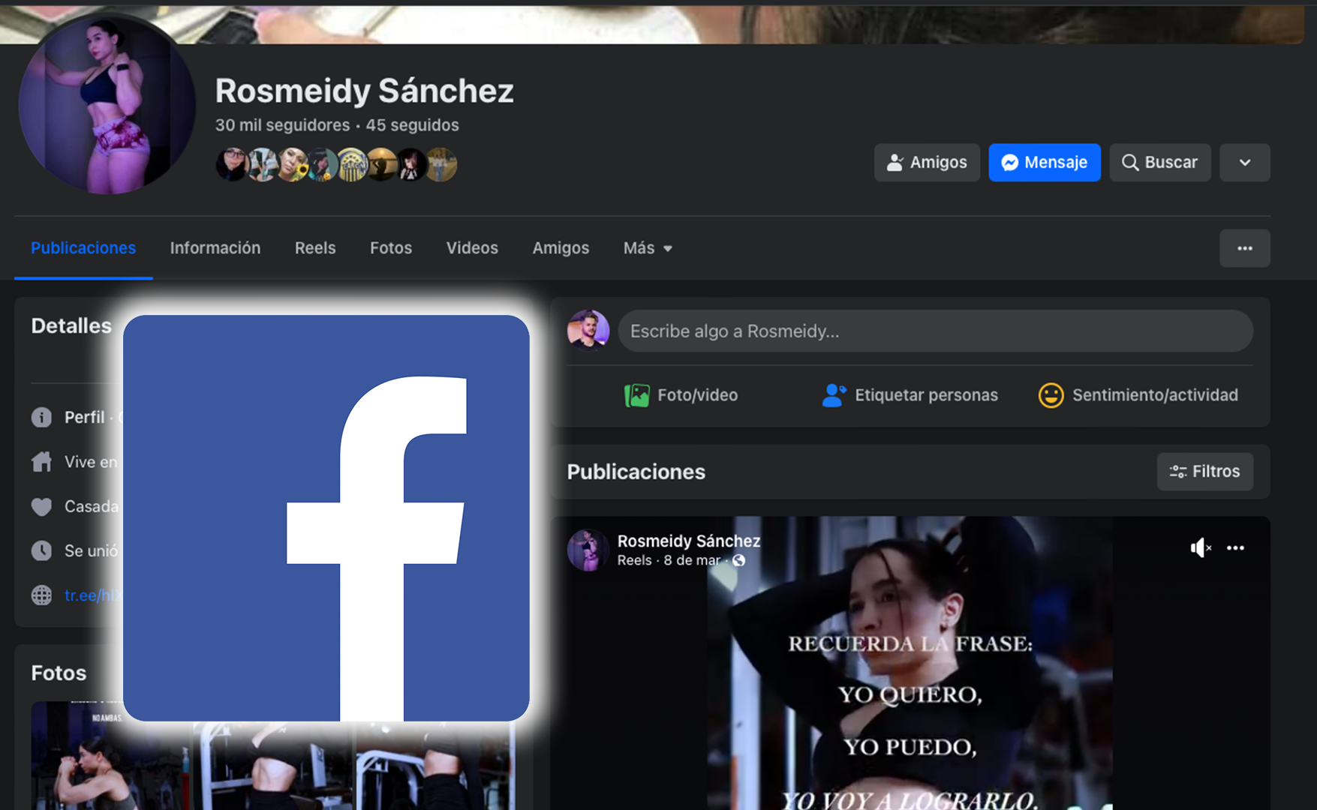Open the Filtros button
The height and width of the screenshot is (810, 1317).
[1204, 471]
